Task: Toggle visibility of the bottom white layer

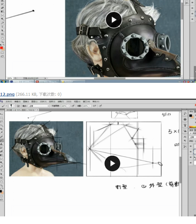Action: (x=191, y=163)
